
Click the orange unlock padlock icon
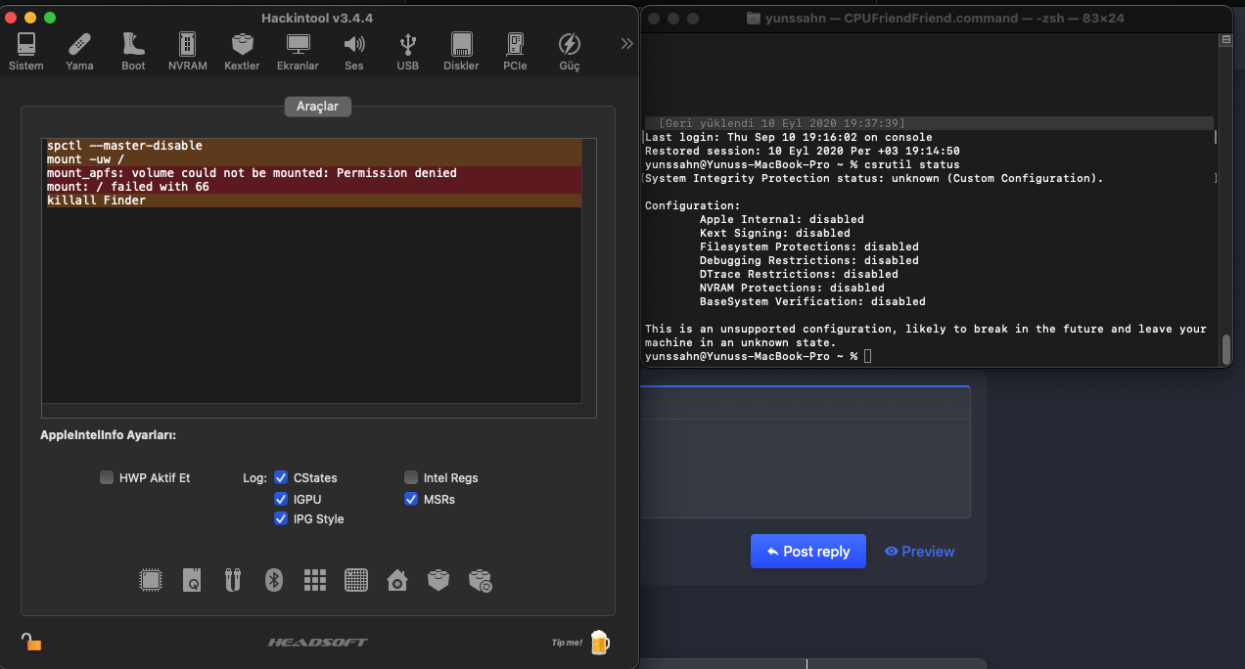(32, 643)
